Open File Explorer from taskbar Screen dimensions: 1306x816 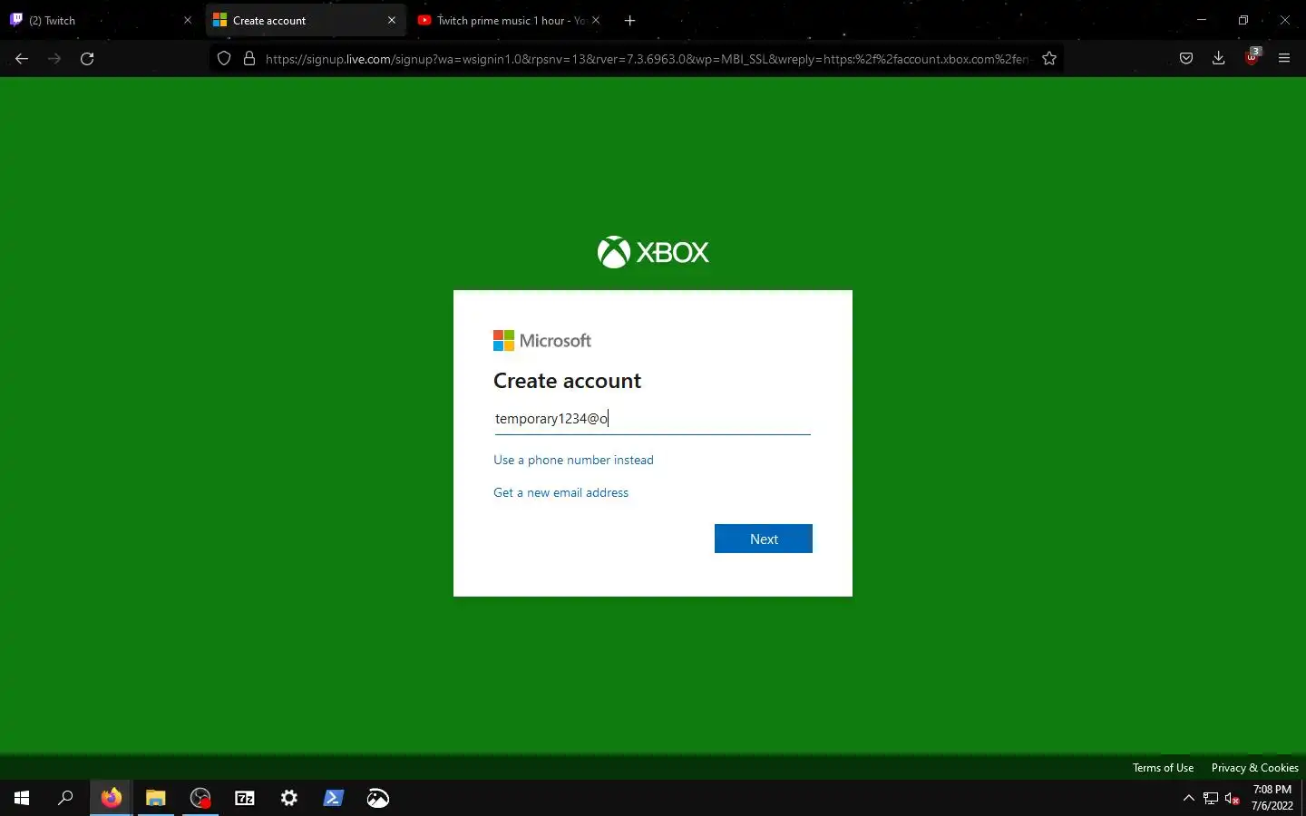(x=155, y=798)
